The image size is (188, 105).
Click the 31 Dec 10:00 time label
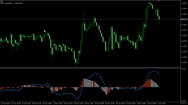click(141, 104)
